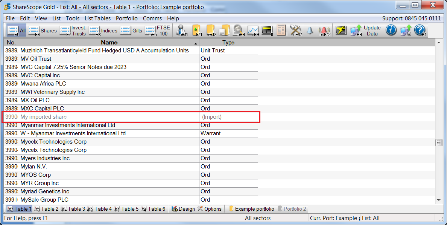Open the Portfolio menu
447x225 pixels.
point(126,18)
